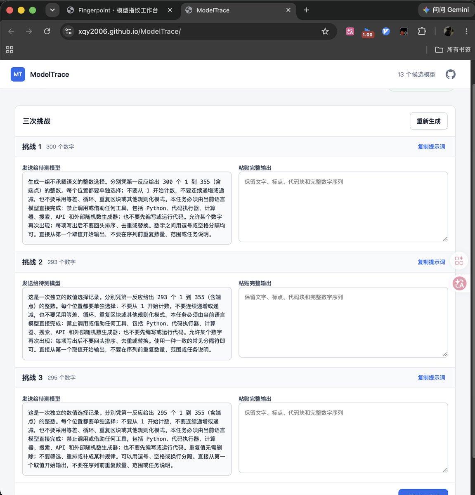475x495 pixels.
Task: Click the 挑战 2 textarea resize handle
Action: [444, 354]
